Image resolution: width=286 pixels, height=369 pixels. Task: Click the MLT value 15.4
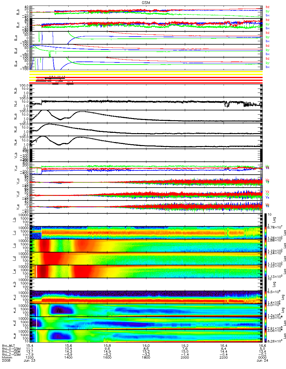30,346
